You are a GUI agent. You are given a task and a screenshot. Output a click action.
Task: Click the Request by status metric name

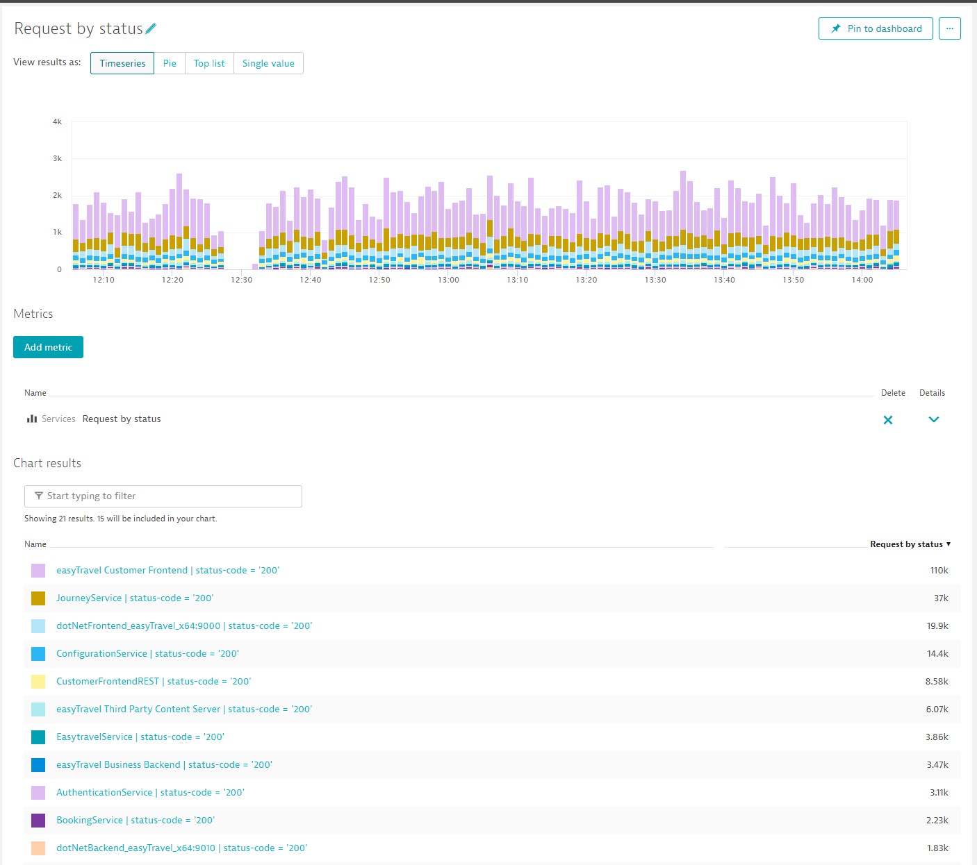tap(122, 419)
